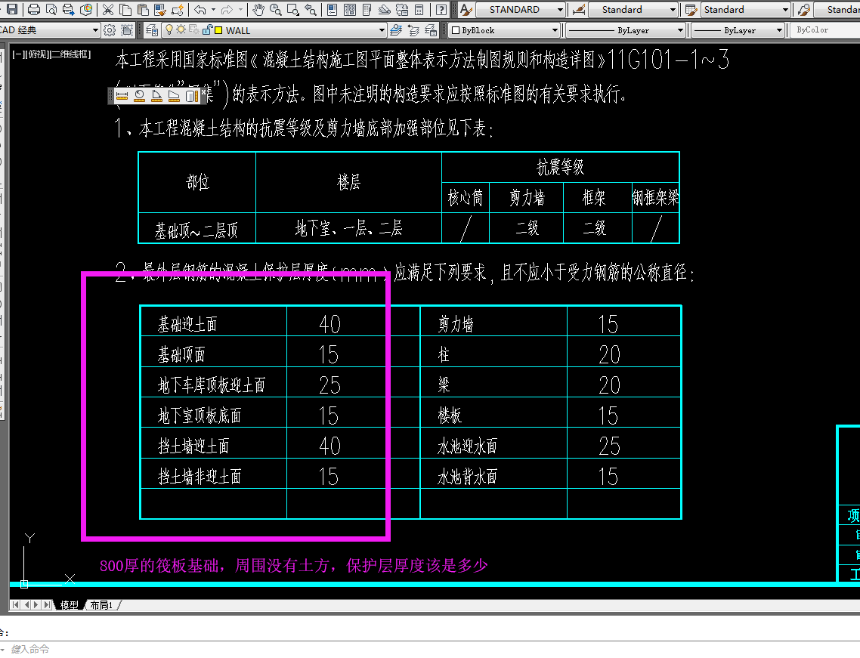Viewport: 860px width, 658px height.
Task: Switch to the 模型 tab
Action: 69,605
